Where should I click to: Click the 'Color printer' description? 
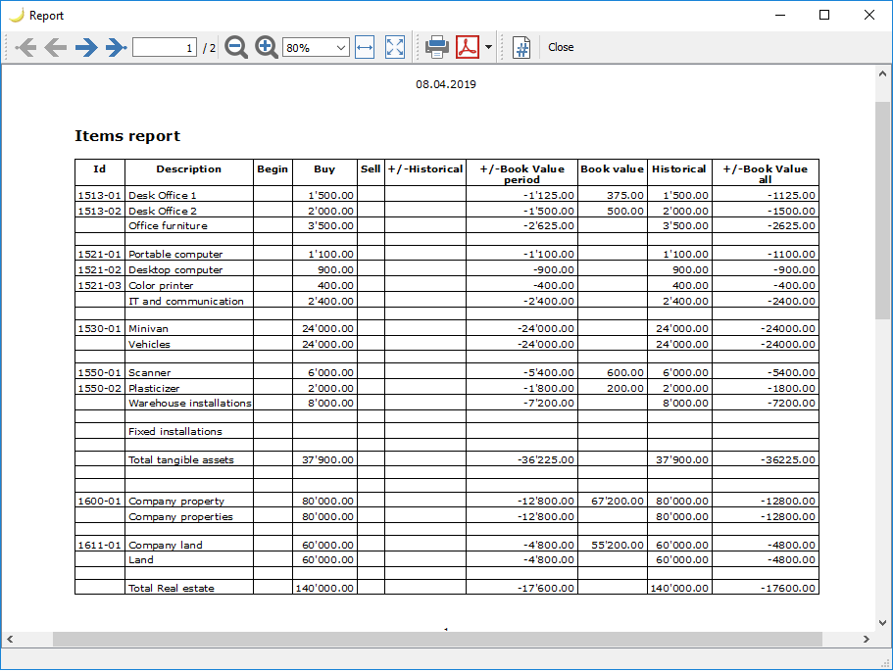click(161, 286)
